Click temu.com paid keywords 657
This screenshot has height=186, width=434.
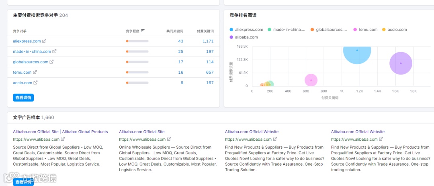[210, 72]
